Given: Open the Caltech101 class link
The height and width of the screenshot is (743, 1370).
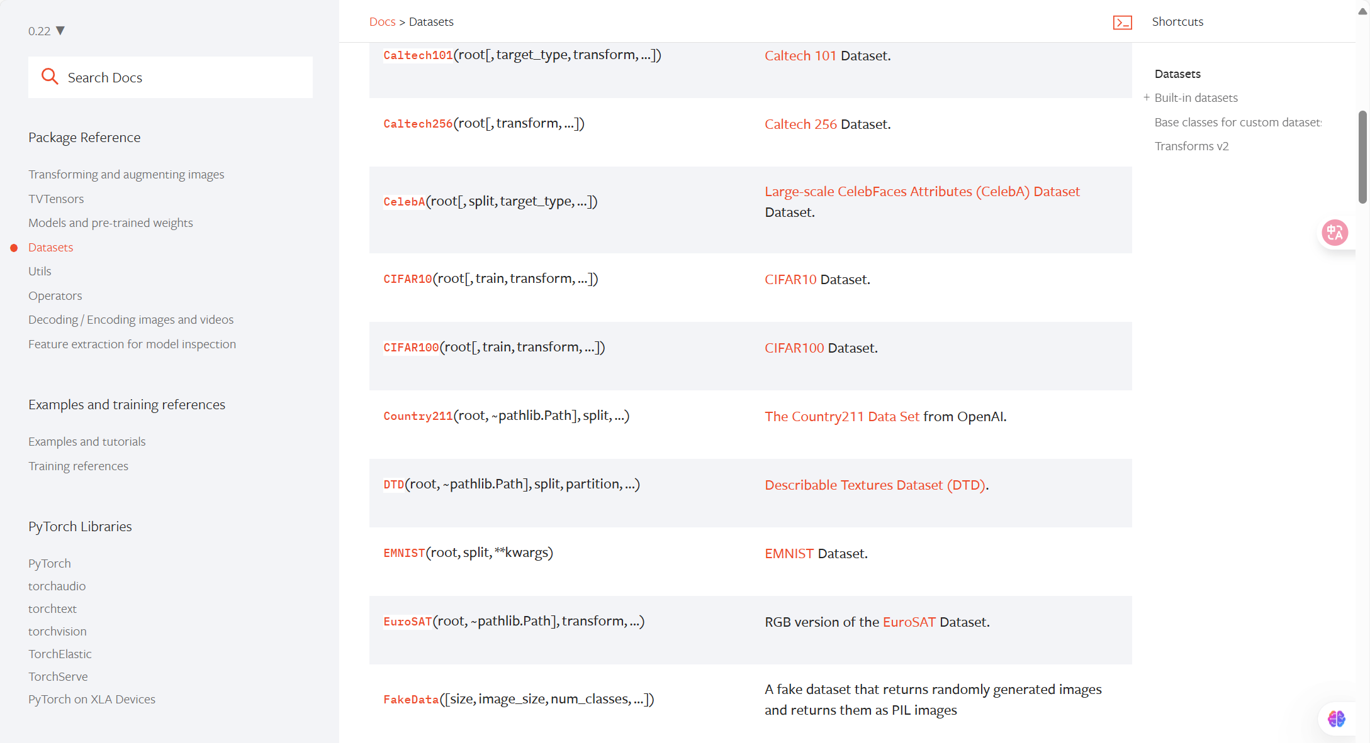Looking at the screenshot, I should 418,55.
